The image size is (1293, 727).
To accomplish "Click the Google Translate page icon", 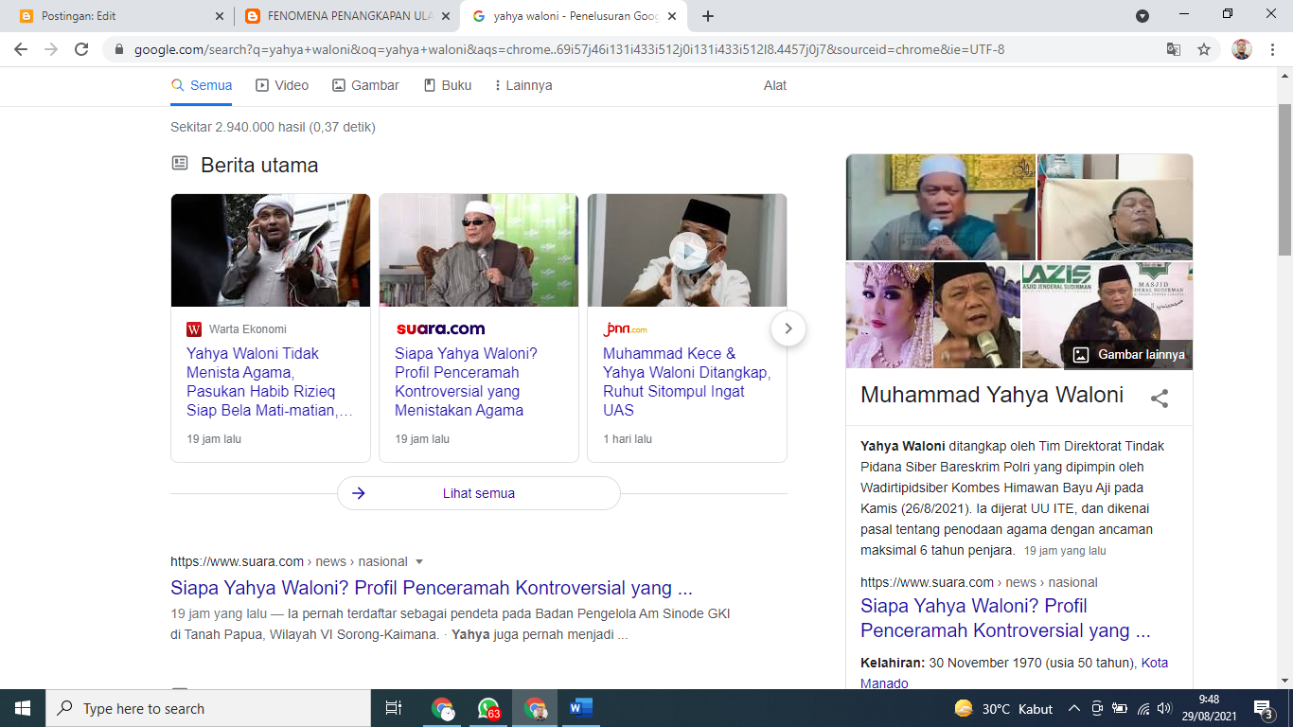I will pos(1174,49).
